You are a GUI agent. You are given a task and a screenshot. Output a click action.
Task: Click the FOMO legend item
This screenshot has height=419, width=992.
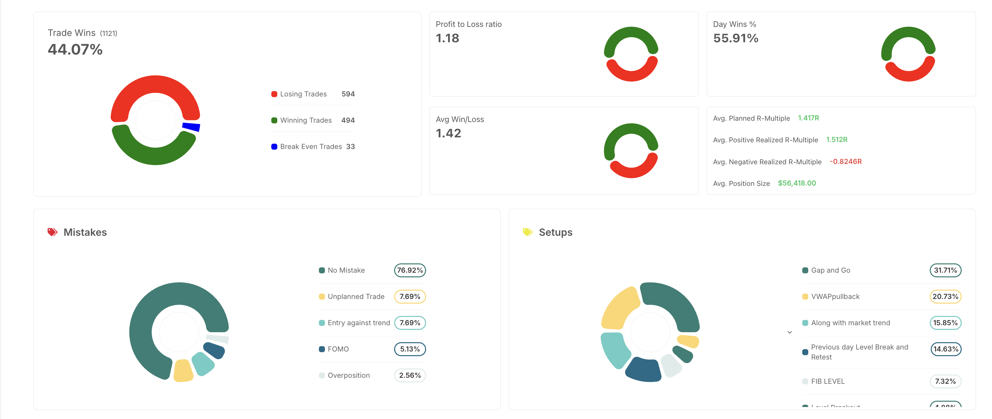(338, 349)
